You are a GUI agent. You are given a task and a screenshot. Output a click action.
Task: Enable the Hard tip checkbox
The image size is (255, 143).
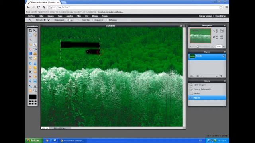[80, 20]
